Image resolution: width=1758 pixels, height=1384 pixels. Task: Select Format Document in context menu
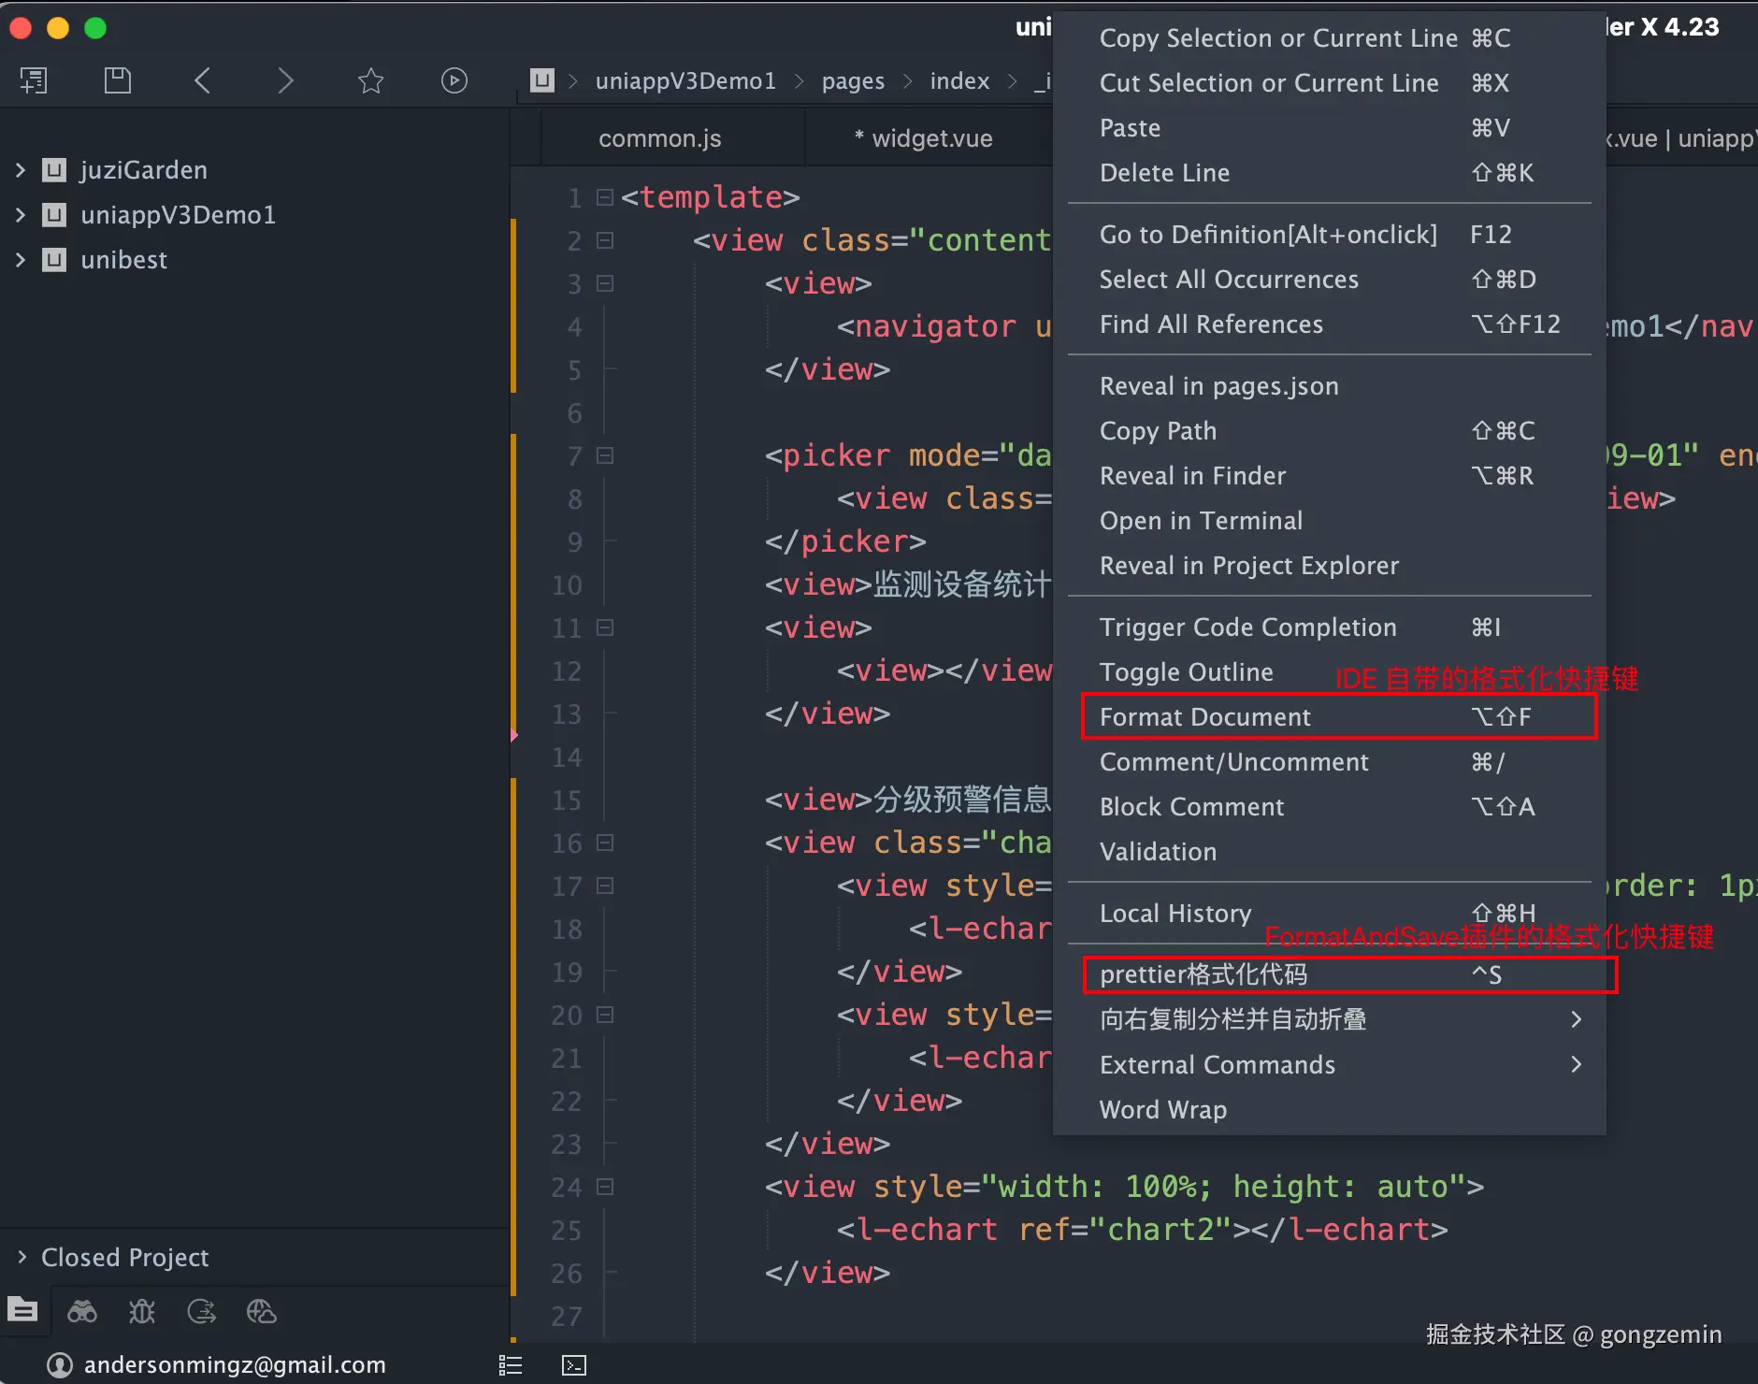point(1204,716)
